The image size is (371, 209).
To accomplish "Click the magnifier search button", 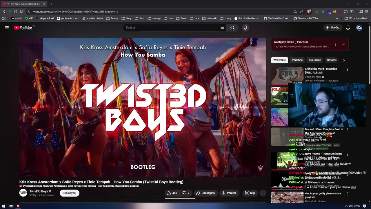I will tap(232, 28).
